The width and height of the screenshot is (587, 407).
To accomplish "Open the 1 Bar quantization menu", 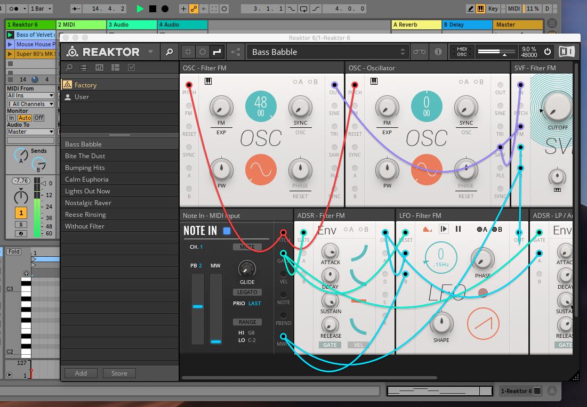I will tap(41, 9).
